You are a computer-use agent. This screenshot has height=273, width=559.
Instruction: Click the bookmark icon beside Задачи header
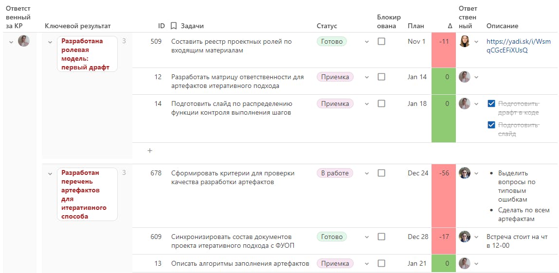174,26
